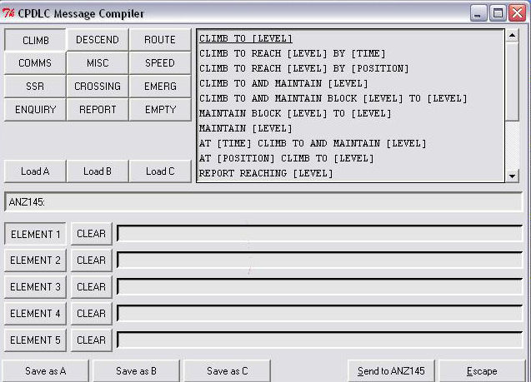Image resolution: width=531 pixels, height=382 pixels.
Task: Clear the Element 5 field
Action: (92, 340)
